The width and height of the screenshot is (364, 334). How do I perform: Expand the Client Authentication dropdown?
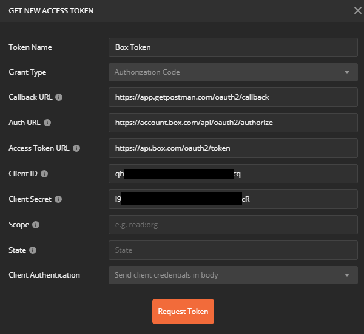coord(233,275)
